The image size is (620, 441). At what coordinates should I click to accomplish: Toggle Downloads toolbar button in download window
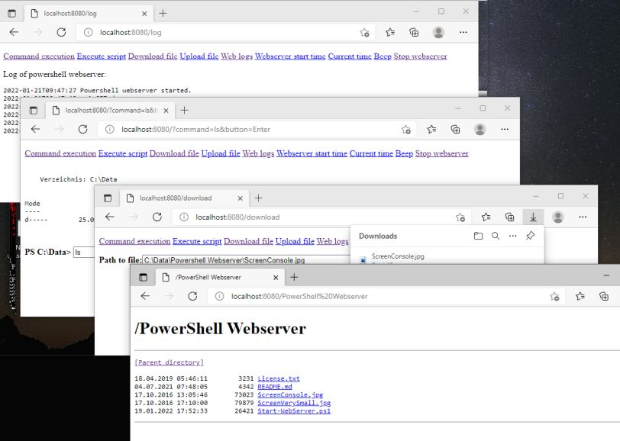click(x=533, y=217)
